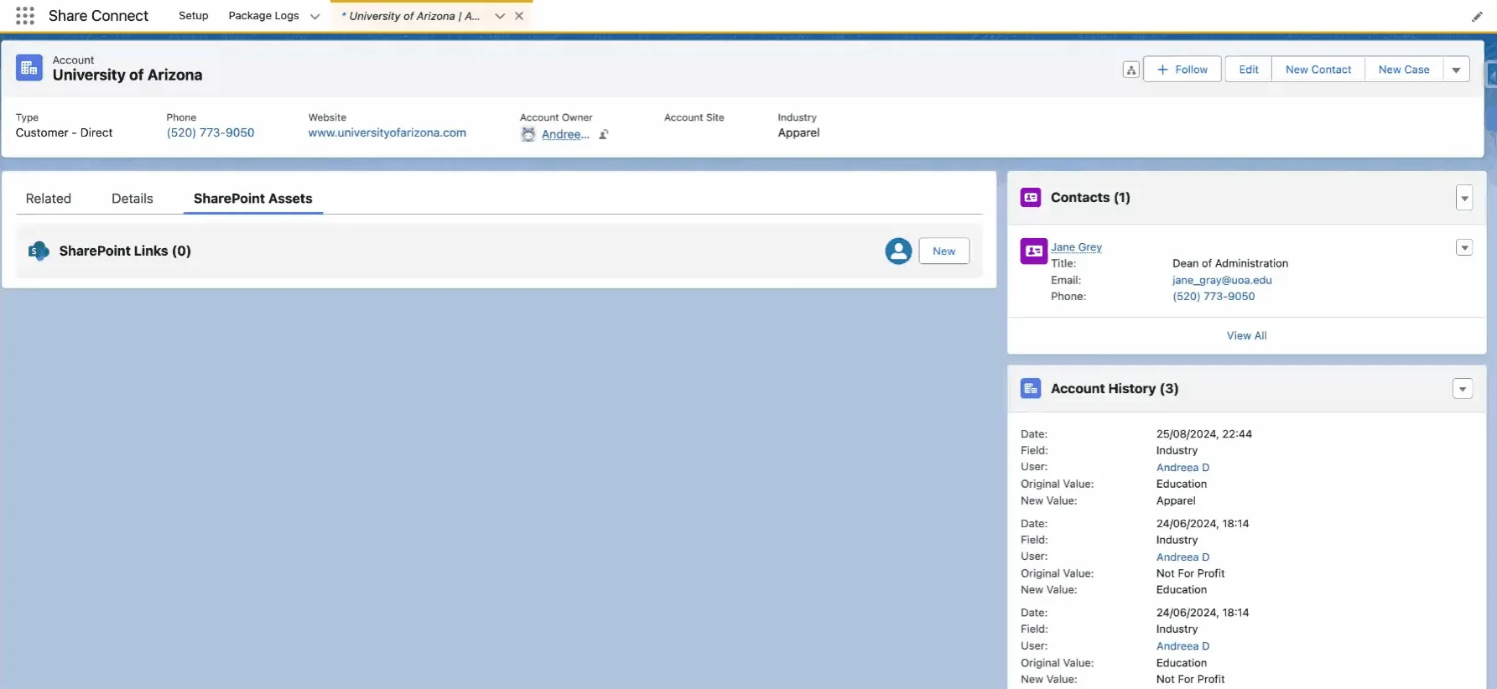1497x689 pixels.
Task: Open the Account History (3) heading link
Action: [x=1115, y=388]
